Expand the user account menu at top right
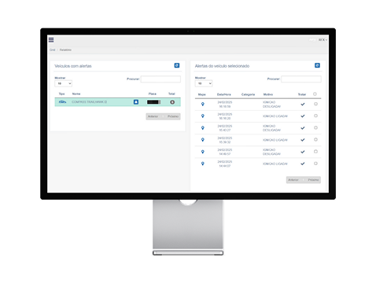Viewport: 376px width, 283px height. click(323, 40)
